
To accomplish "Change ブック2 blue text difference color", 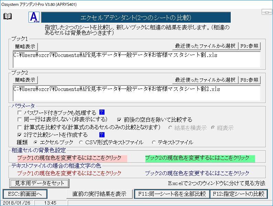I will (x=197, y=173).
